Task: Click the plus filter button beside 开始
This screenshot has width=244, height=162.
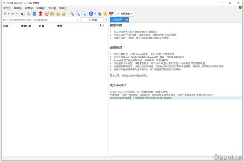Action: 106,20
